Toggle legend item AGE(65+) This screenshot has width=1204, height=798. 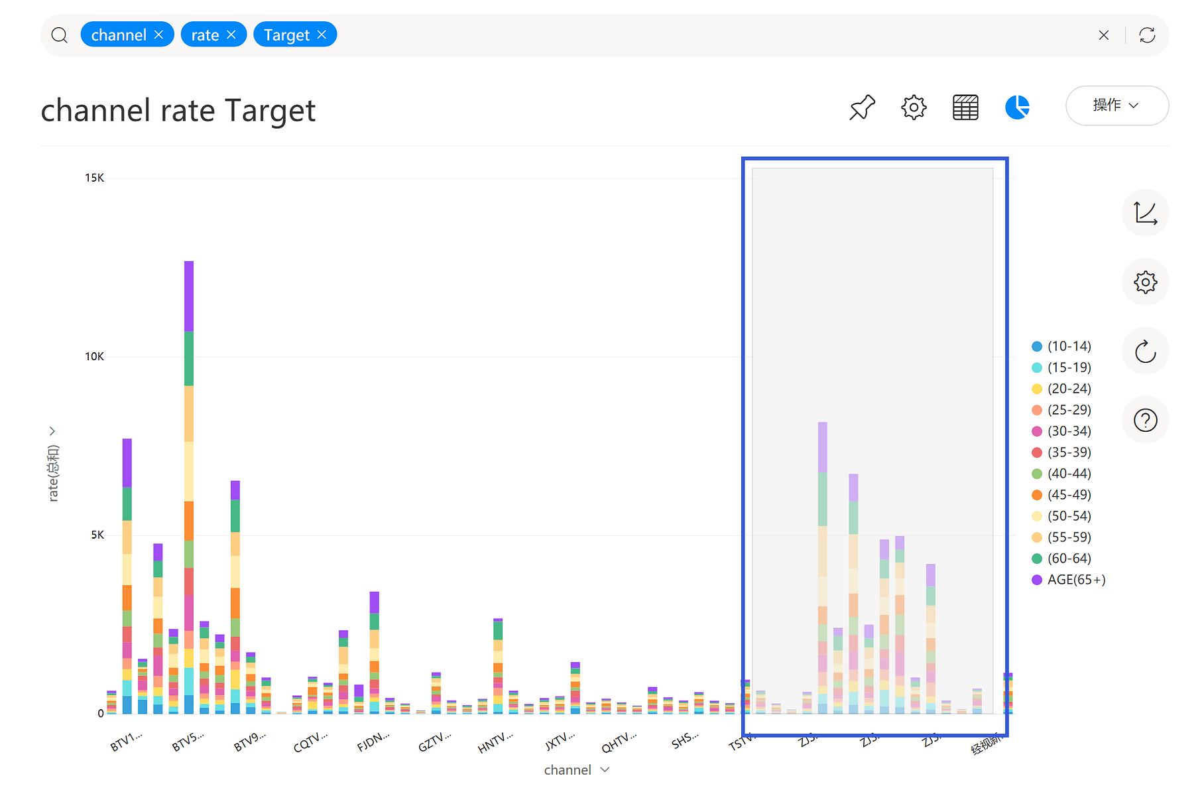pos(1069,580)
